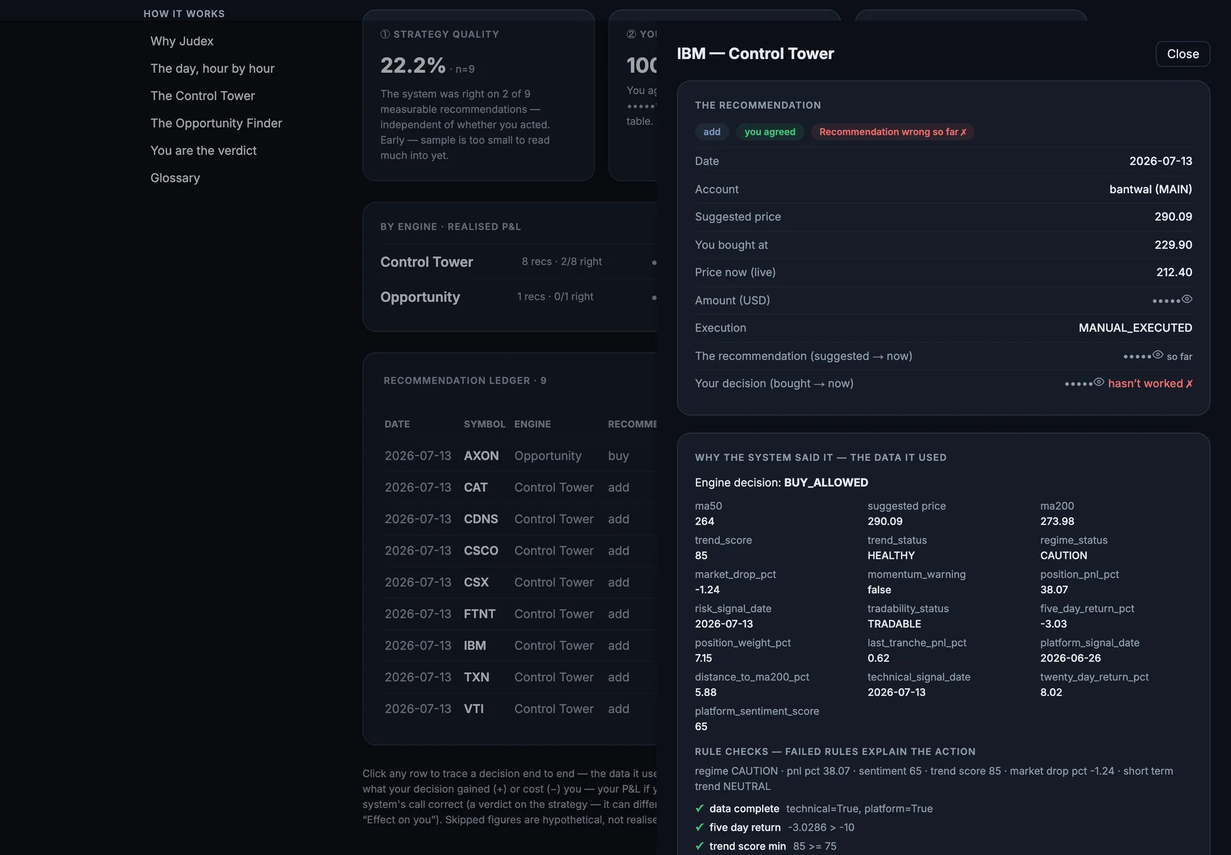The width and height of the screenshot is (1231, 855).
Task: Click the 'Recommendation Ledger · 9' heading
Action: point(465,380)
